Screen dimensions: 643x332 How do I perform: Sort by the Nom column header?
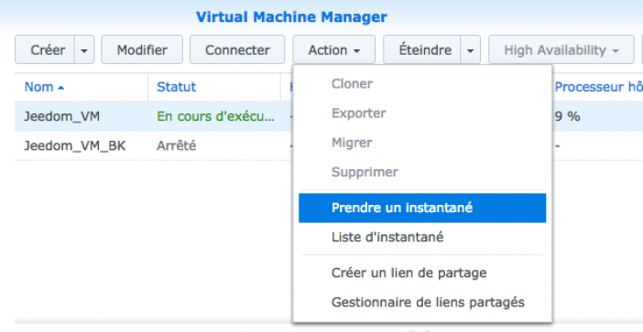point(39,87)
